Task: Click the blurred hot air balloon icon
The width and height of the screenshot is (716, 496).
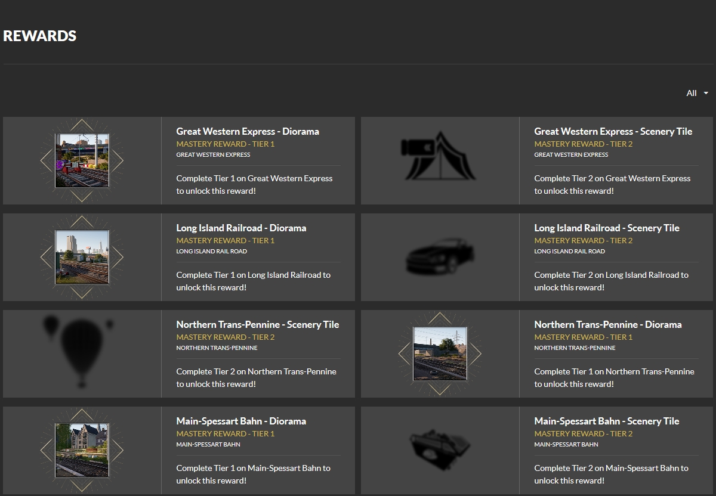Action: pos(79,351)
